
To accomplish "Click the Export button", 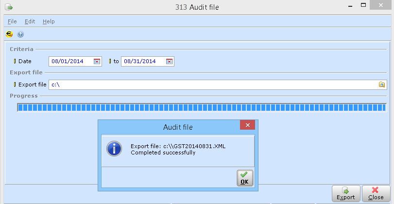I will point(346,194).
